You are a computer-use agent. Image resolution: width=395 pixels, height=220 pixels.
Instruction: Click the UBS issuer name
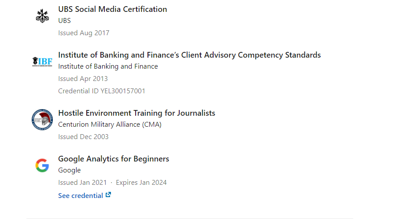click(x=64, y=21)
